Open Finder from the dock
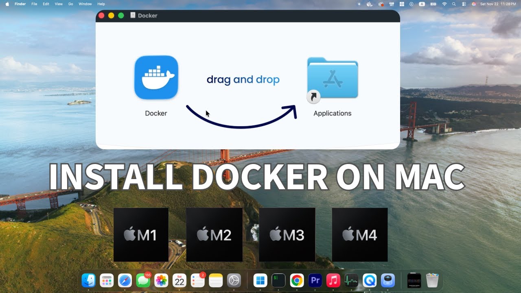This screenshot has height=293, width=521. tap(88, 280)
